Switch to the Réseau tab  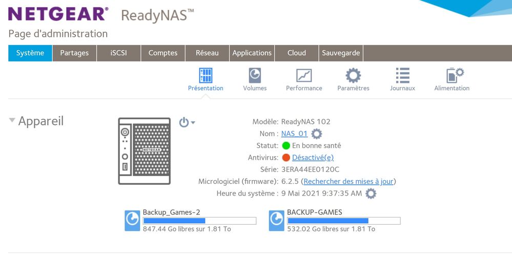(x=207, y=53)
